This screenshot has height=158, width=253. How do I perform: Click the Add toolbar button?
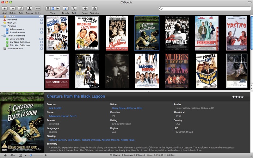point(4,9)
